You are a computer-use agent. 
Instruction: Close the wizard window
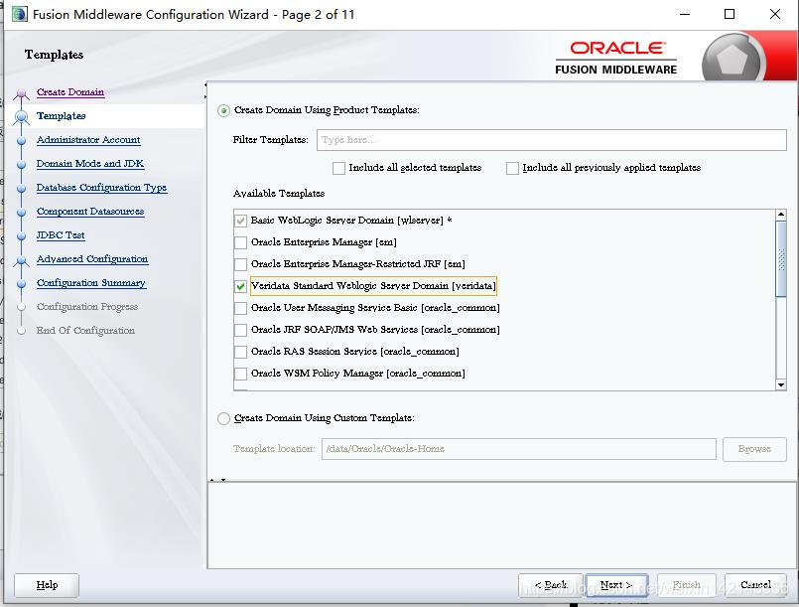pos(775,14)
